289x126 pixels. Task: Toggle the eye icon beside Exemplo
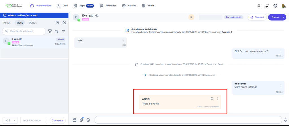(x=97, y=15)
